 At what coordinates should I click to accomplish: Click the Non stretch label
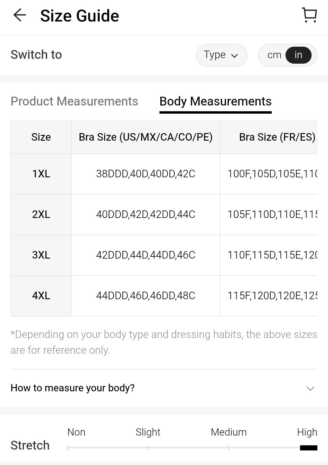click(76, 432)
